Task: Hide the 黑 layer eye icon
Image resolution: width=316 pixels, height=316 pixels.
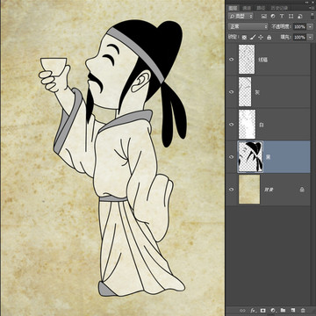Action: [232, 157]
